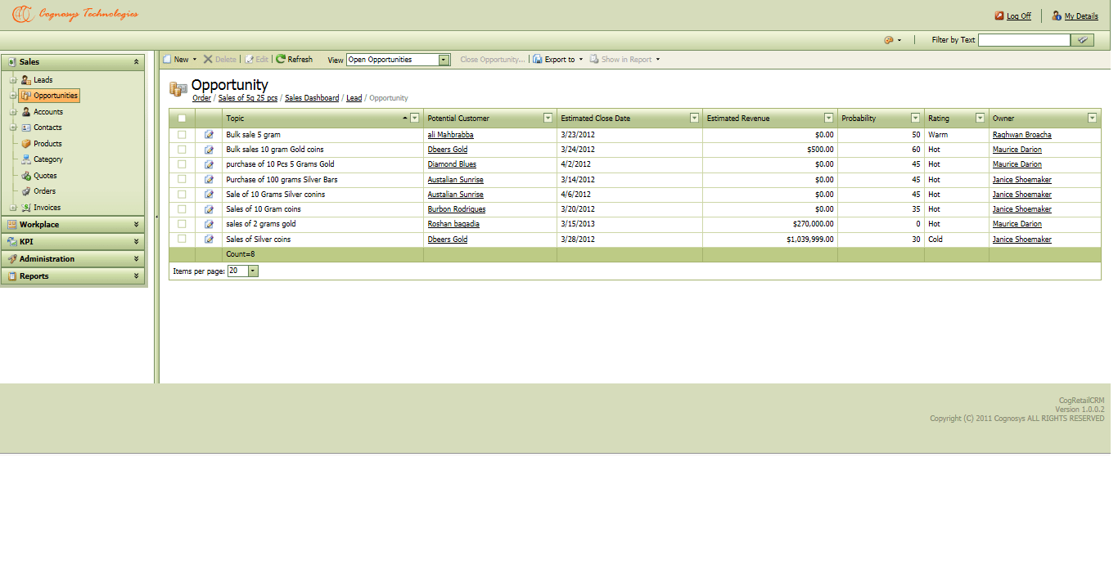Click the clear filter eraser icon button

(1083, 40)
